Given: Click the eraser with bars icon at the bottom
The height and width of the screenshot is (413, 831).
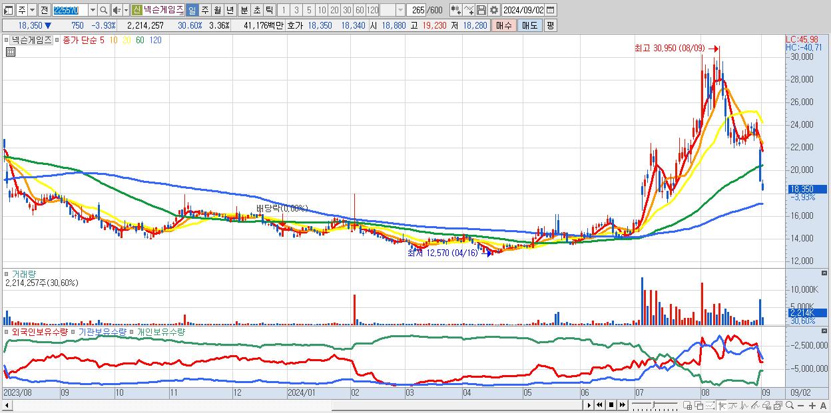Looking at the screenshot, I should (x=767, y=405).
